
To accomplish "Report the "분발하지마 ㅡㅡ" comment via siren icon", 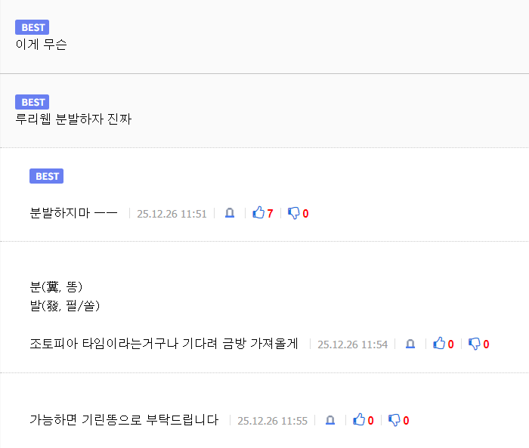I will 230,213.
